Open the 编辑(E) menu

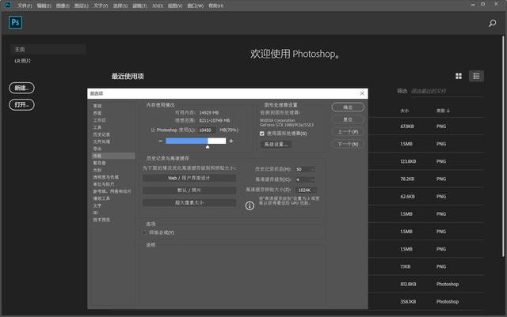click(x=44, y=6)
